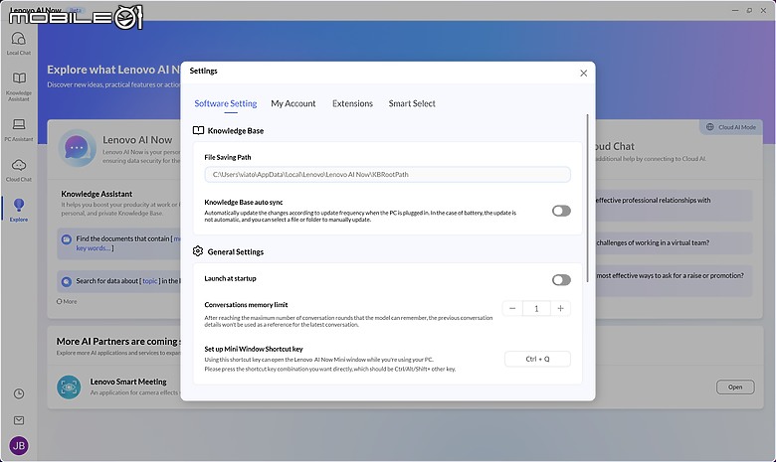This screenshot has height=462, width=776.
Task: Select 'Find the documents that contain' prompt
Action: tap(118, 243)
